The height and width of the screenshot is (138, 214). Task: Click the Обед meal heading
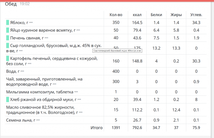[11, 4]
